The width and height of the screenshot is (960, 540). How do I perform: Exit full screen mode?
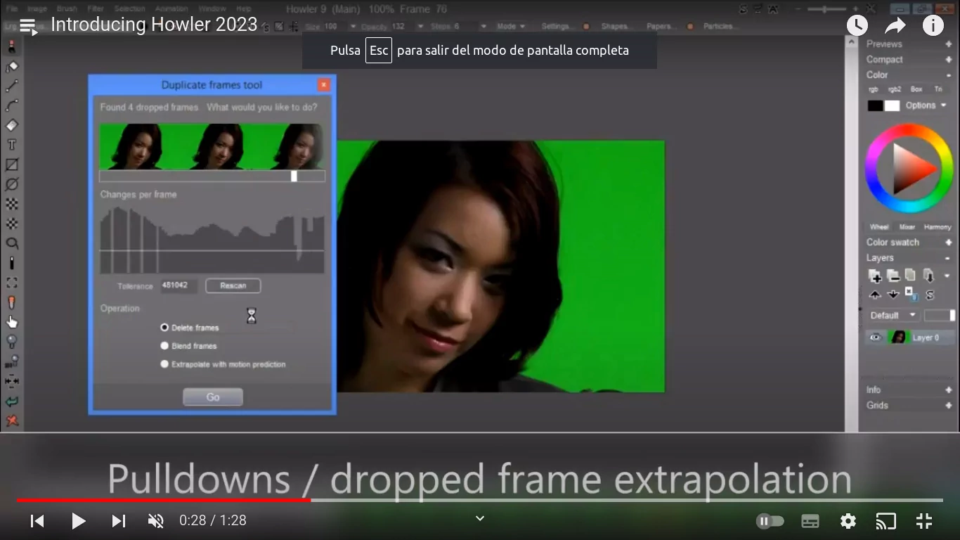click(924, 521)
